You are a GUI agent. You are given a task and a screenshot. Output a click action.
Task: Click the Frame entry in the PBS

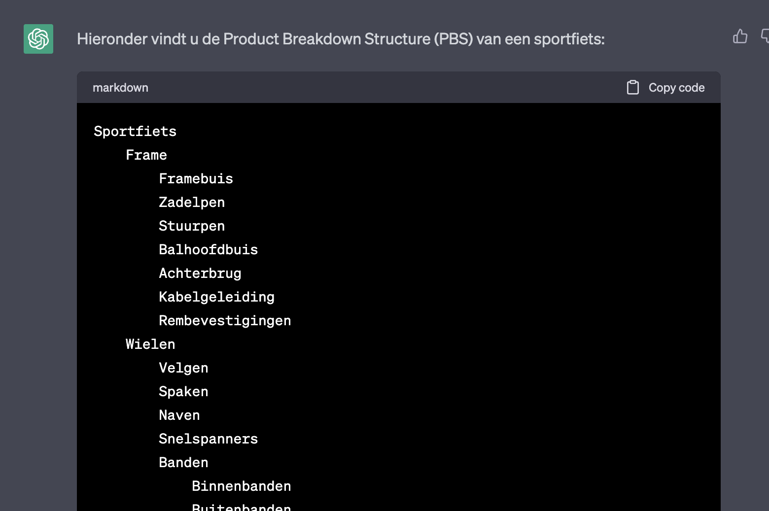(x=146, y=155)
